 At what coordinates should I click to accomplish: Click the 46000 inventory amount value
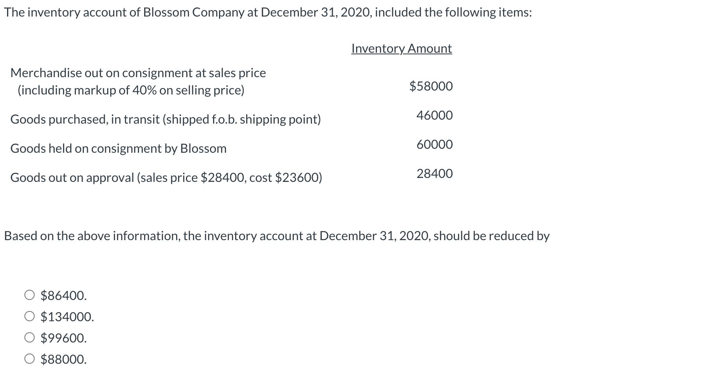coord(435,115)
